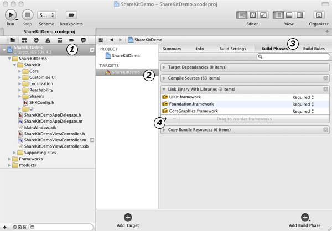
Task: Expand the Frameworks group
Action: click(9, 159)
